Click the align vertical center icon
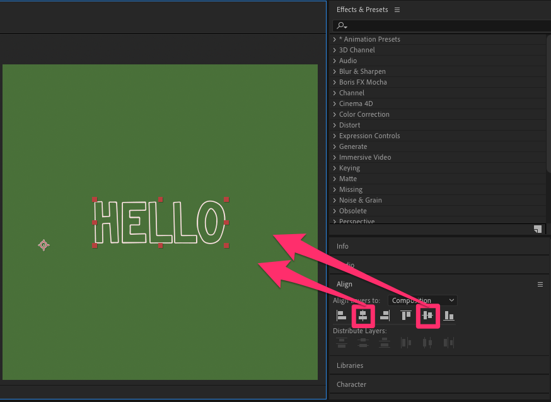The height and width of the screenshot is (402, 551). pyautogui.click(x=427, y=316)
